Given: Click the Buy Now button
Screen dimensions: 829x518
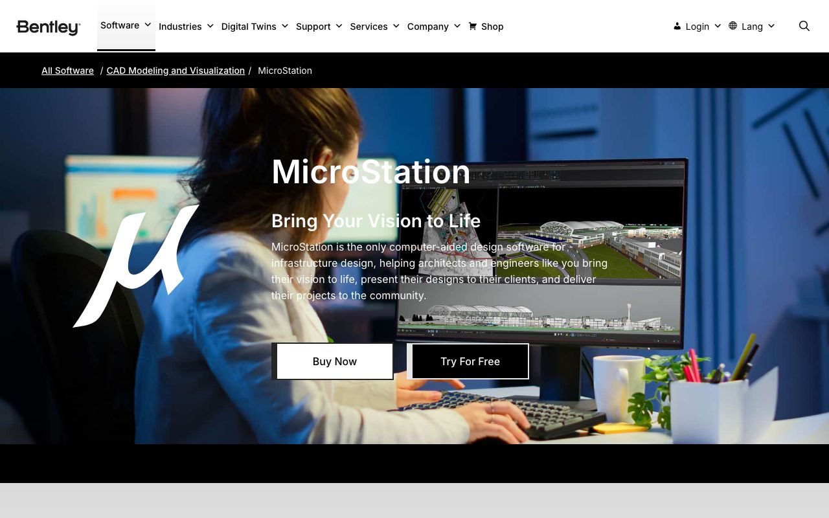Looking at the screenshot, I should click(333, 361).
